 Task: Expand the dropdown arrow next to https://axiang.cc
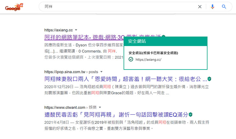click(x=76, y=30)
